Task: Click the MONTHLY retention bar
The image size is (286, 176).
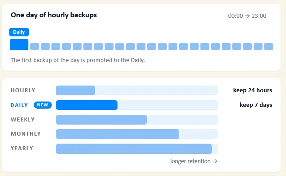Action: click(x=137, y=134)
